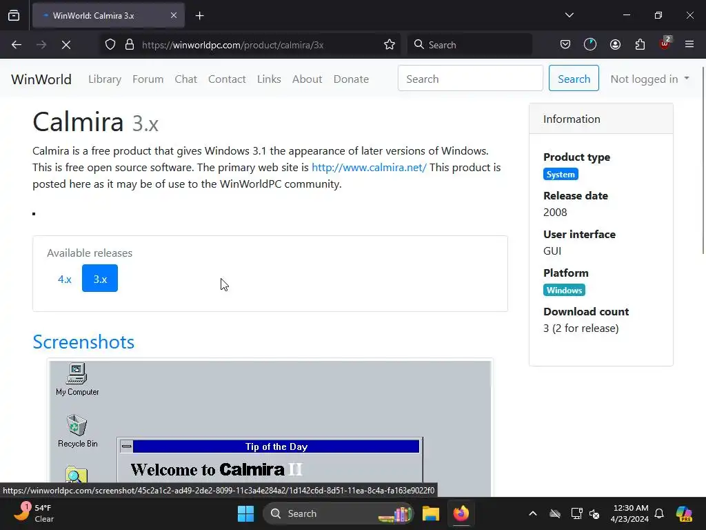Open the weather widget showing 54°F
Image resolution: width=706 pixels, height=530 pixels.
pyautogui.click(x=34, y=513)
